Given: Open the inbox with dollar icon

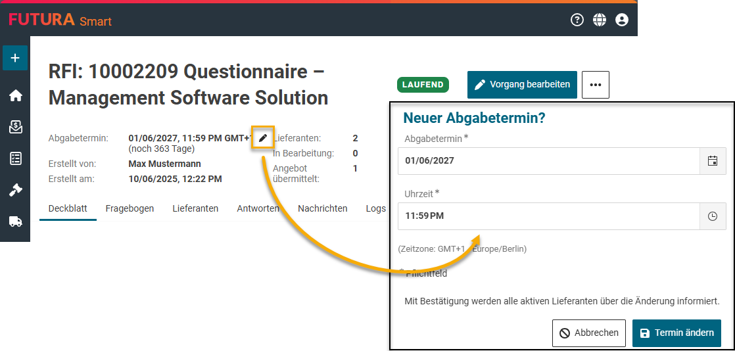Looking at the screenshot, I should [15, 127].
